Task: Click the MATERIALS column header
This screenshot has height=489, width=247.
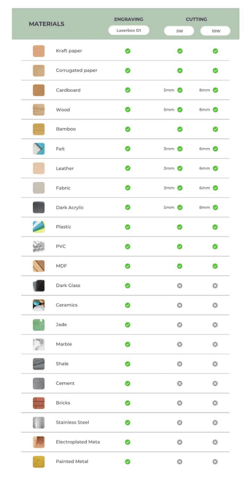Action: [46, 24]
